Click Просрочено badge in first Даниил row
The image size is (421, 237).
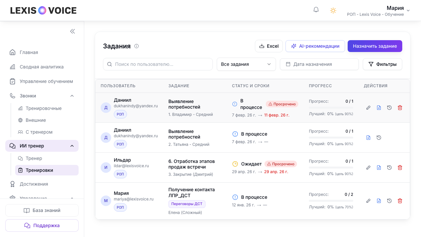pos(282,104)
